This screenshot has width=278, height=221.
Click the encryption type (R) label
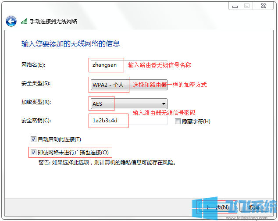click(36, 102)
